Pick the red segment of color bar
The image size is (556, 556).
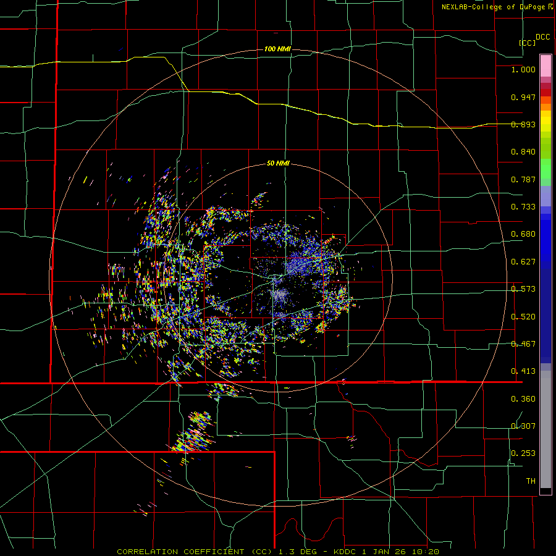coord(545,92)
